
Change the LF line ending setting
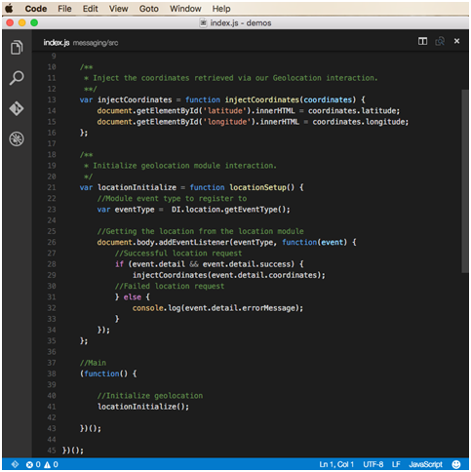(x=396, y=464)
